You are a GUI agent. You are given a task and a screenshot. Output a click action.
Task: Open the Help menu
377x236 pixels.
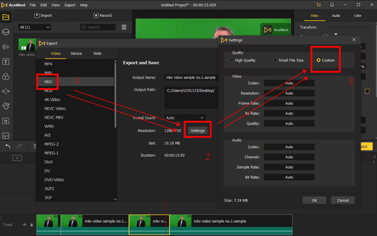84,5
